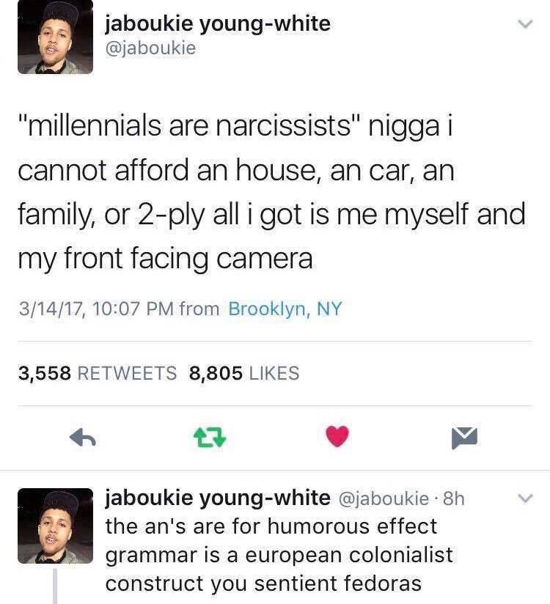This screenshot has height=604, width=550.
Task: Expand the top tweet's chevron menu
Action: pos(525,24)
